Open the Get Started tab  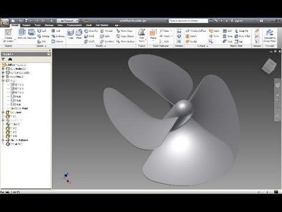click(x=102, y=25)
